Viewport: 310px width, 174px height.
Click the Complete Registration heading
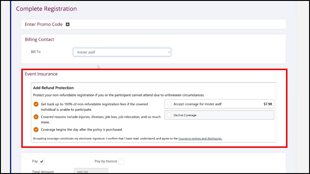pos(46,9)
